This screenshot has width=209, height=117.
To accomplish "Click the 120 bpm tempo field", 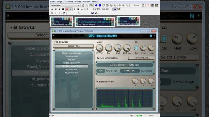I will coord(136,5).
